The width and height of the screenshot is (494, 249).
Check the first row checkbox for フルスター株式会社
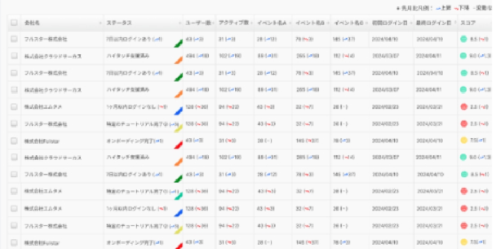click(14, 39)
